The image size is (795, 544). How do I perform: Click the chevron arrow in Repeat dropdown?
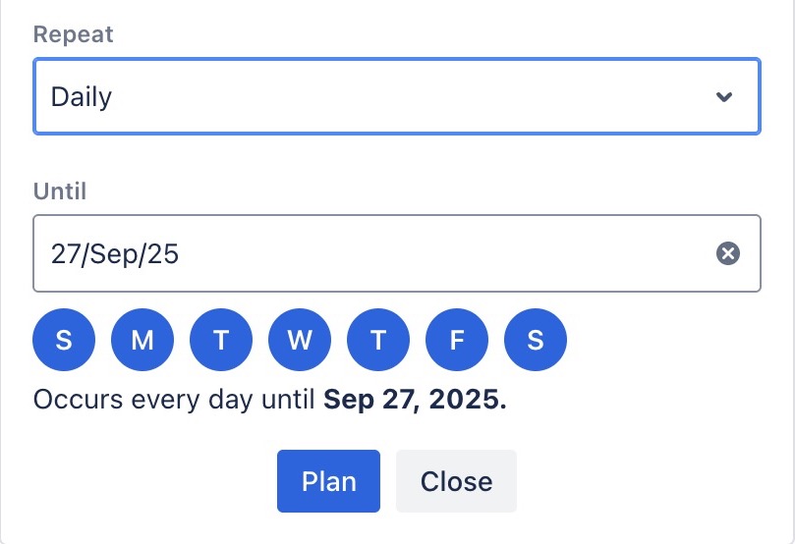click(x=724, y=97)
